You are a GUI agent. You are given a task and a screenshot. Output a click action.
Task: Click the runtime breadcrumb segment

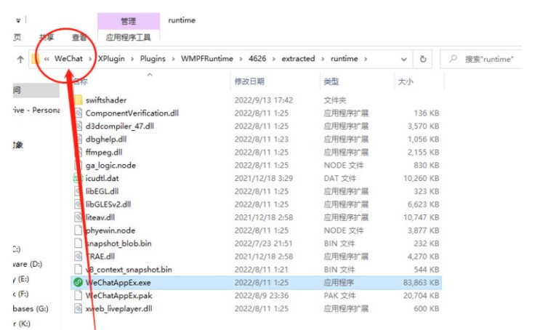point(345,58)
